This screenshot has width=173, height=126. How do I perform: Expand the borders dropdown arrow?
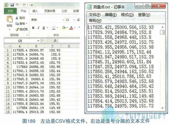[57, 28]
